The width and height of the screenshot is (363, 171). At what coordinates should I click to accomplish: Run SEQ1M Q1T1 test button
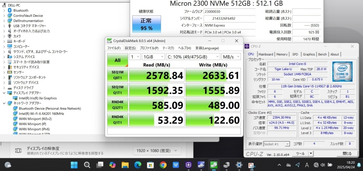pos(118,90)
